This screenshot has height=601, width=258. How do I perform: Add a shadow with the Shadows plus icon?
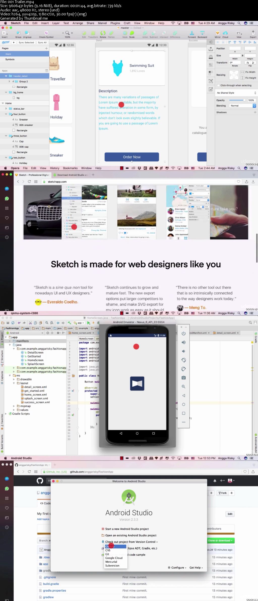255,112
